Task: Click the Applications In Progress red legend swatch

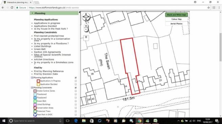Action: click(38, 81)
